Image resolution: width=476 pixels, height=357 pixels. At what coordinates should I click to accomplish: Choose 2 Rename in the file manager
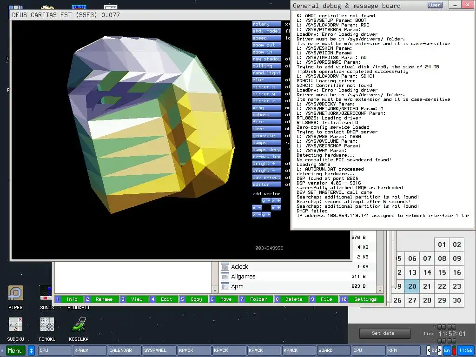(x=101, y=299)
